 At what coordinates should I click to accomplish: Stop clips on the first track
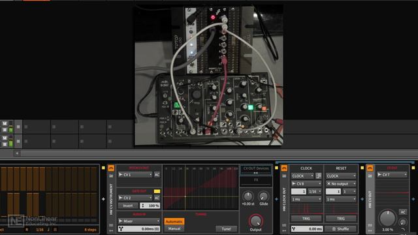(x=18, y=127)
